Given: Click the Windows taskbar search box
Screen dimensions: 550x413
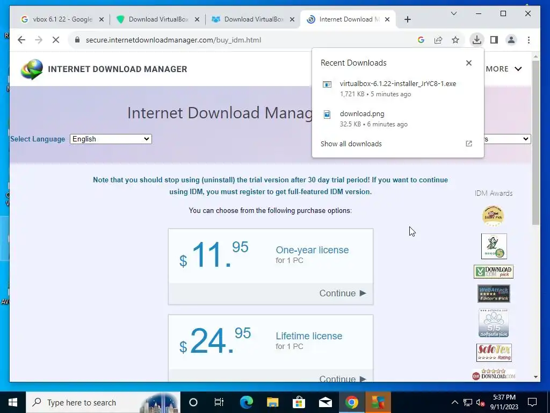Looking at the screenshot, I should [103, 402].
